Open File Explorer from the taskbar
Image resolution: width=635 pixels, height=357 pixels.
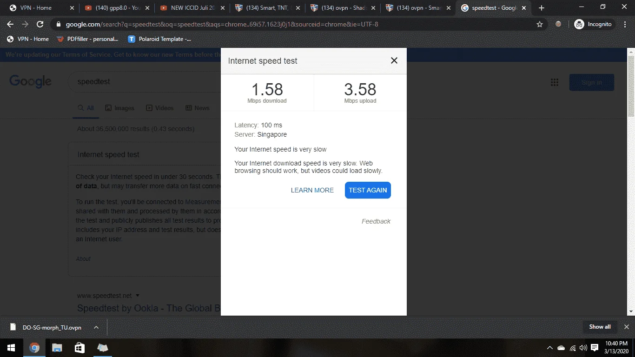coord(57,348)
